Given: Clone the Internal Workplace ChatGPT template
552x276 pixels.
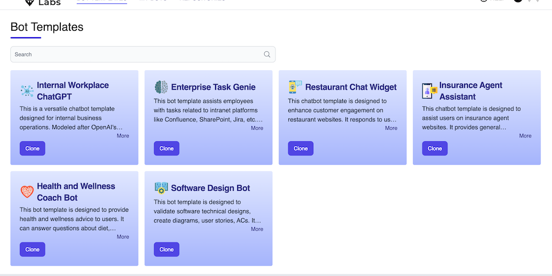Looking at the screenshot, I should click(x=32, y=148).
